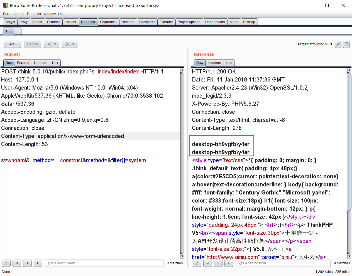Click the Request pane vertical scrollbar track
Image resolution: width=352 pixels, height=276 pixels.
pyautogui.click(x=182, y=163)
